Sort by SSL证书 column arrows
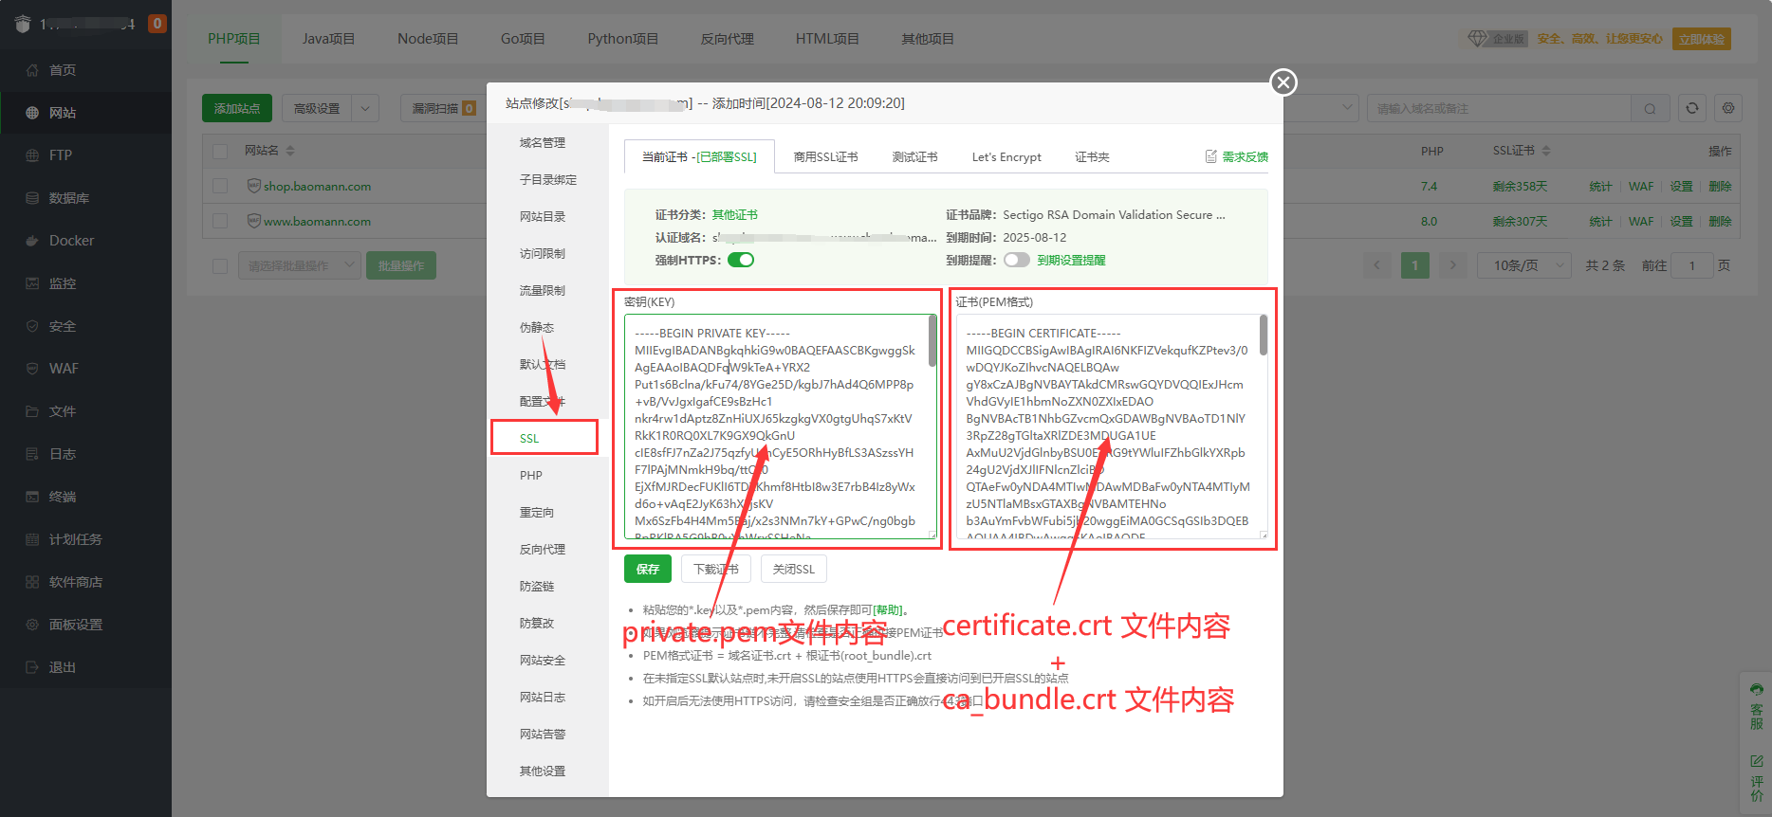1772x817 pixels. coord(1546,151)
